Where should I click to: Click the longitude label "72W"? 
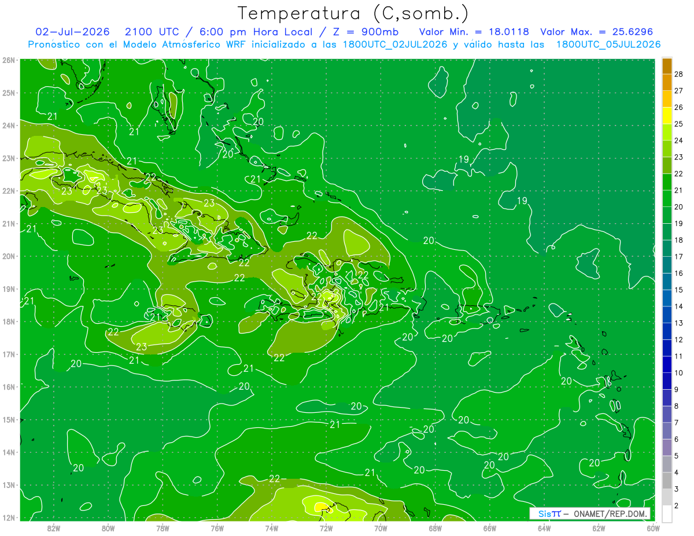coord(326,528)
